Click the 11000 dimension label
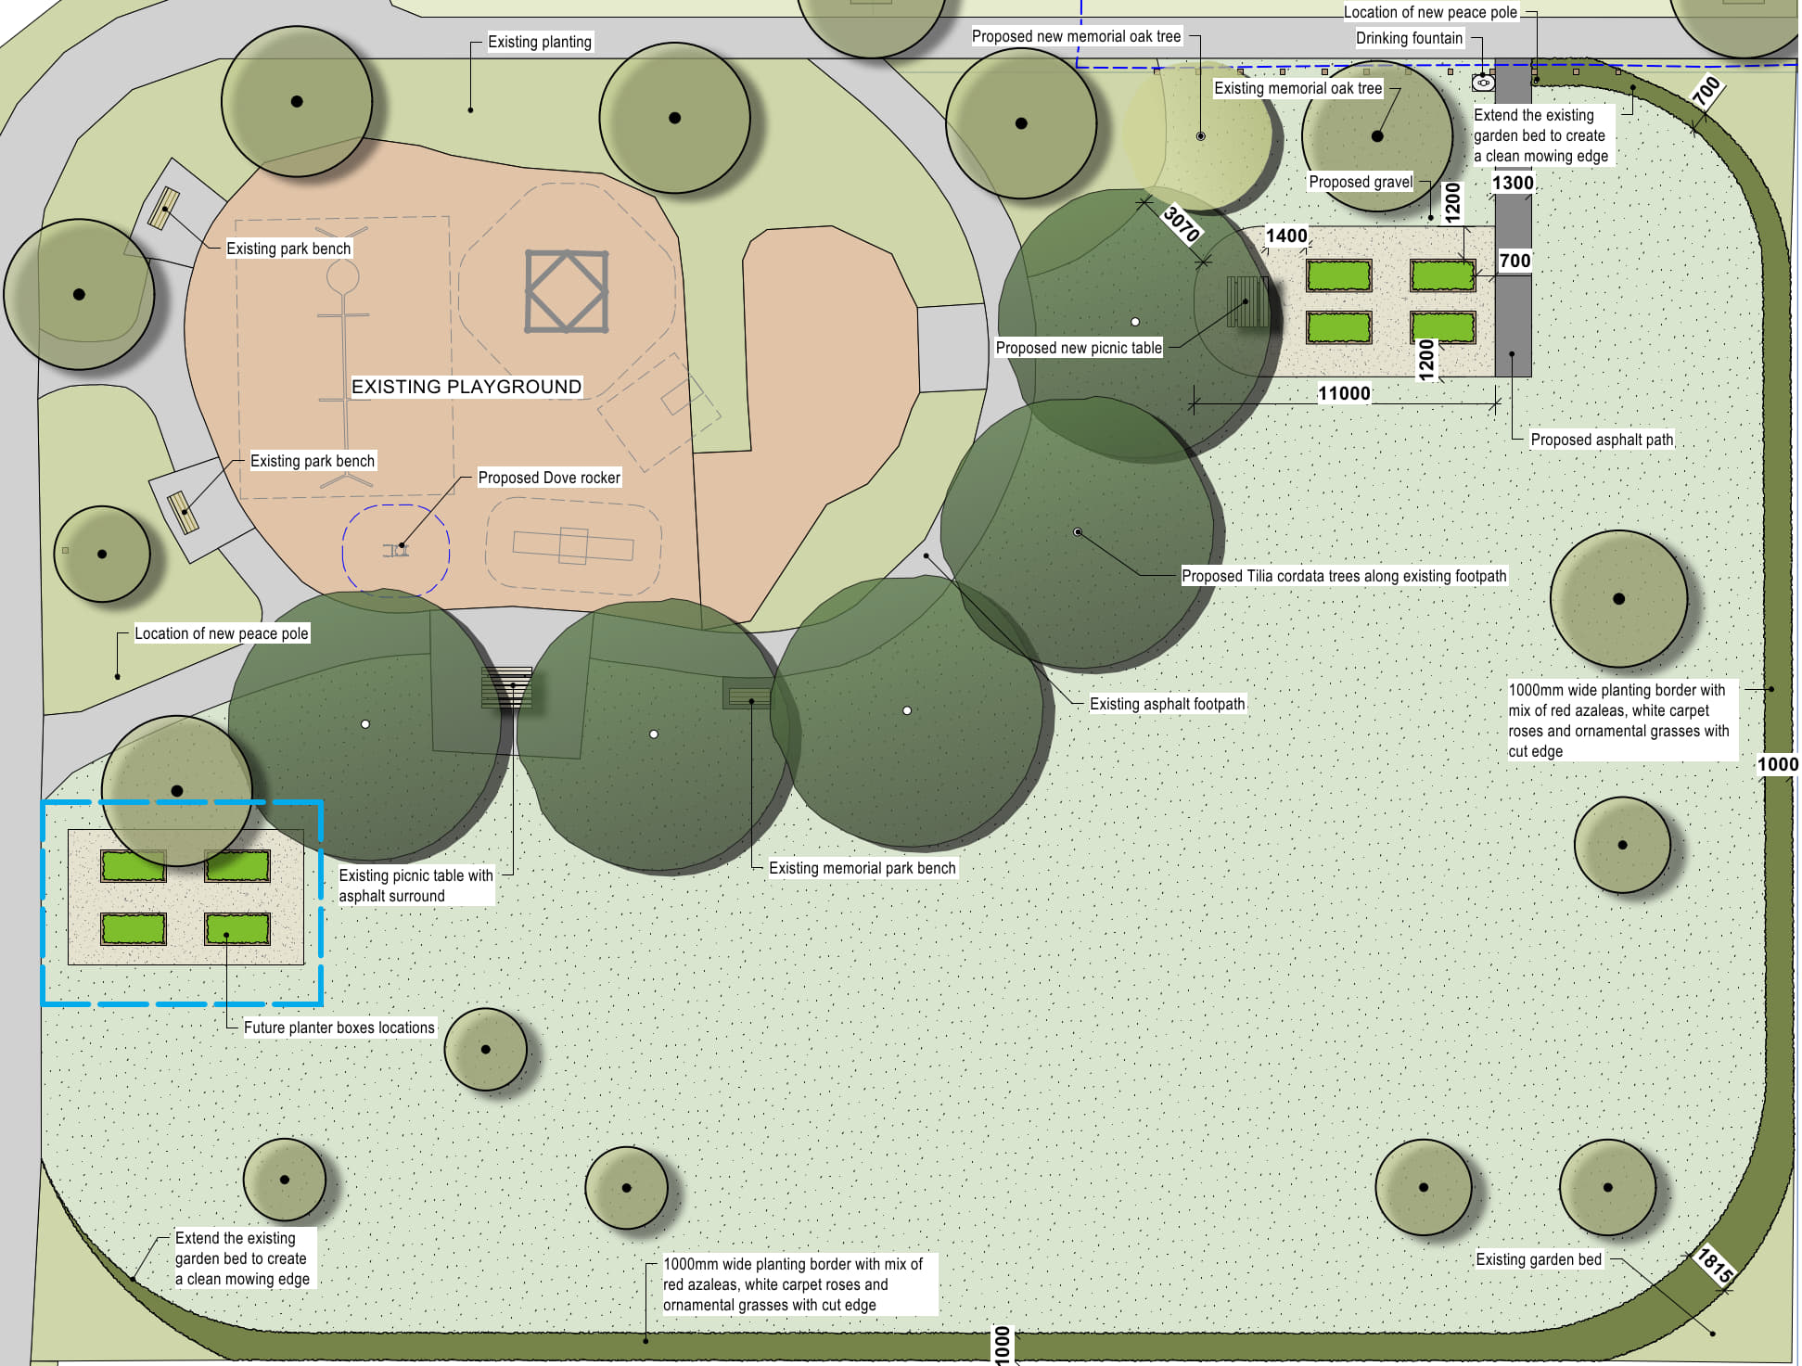The width and height of the screenshot is (1802, 1366). click(x=1343, y=393)
